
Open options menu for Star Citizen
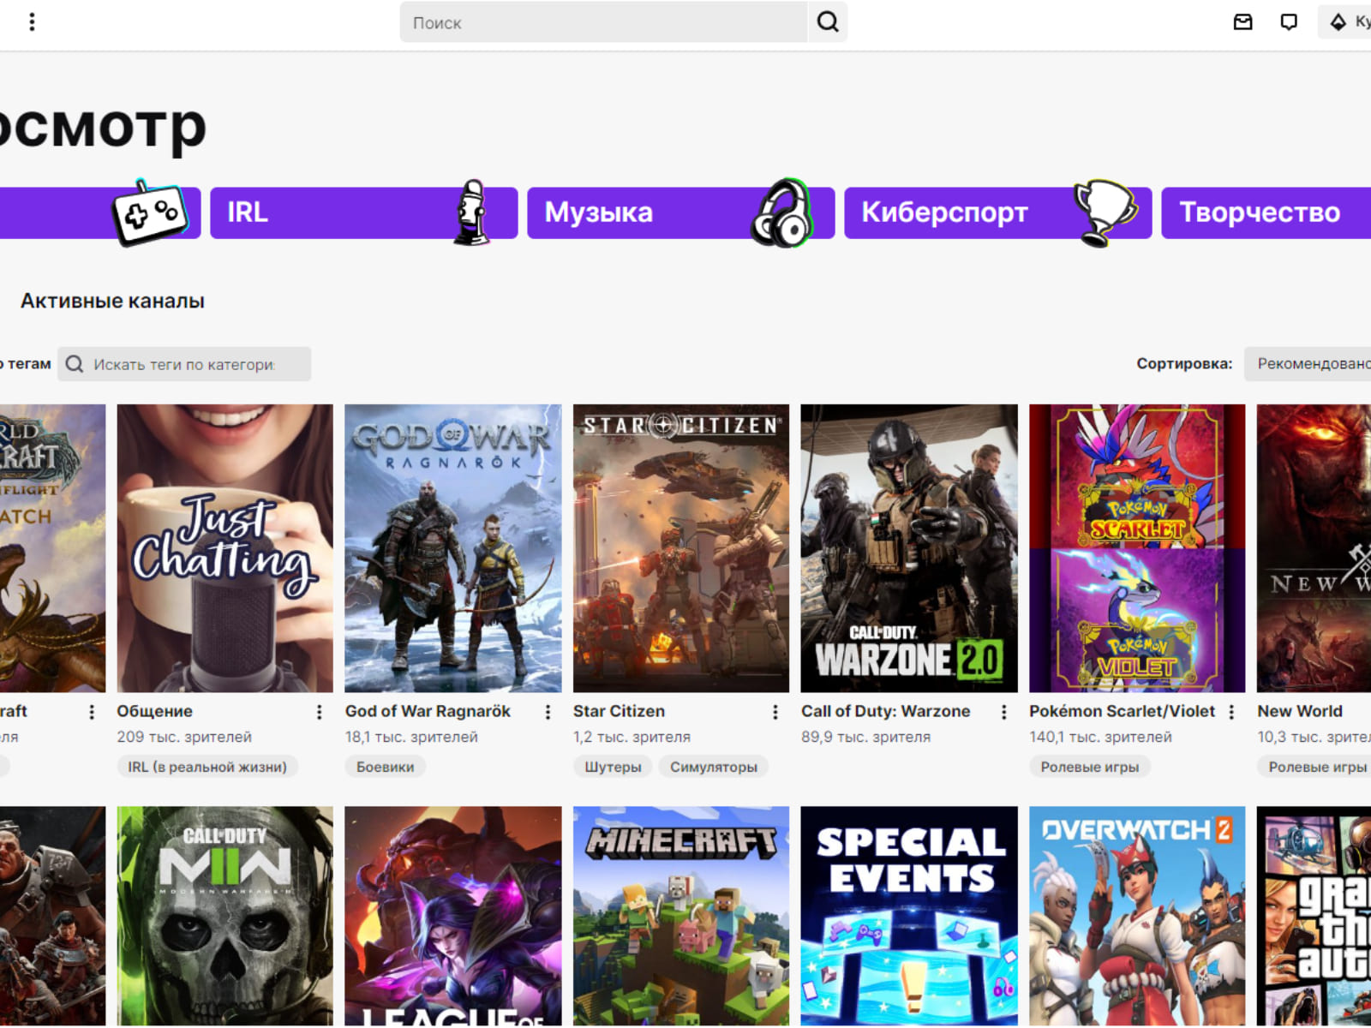click(775, 712)
